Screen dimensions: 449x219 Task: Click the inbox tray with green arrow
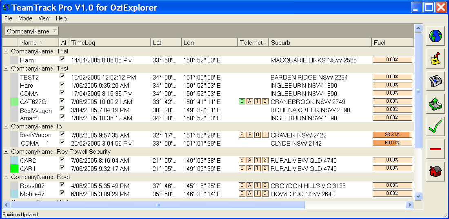[x=435, y=104]
